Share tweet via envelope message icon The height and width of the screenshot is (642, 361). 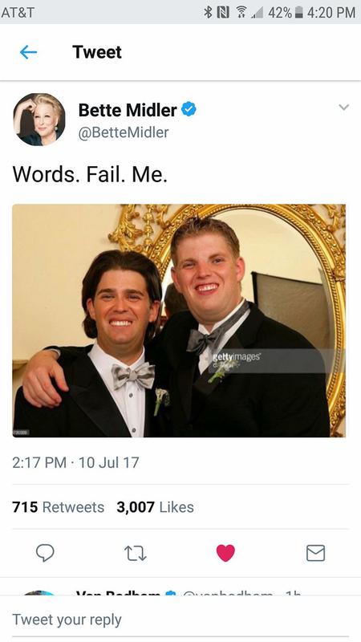[315, 553]
